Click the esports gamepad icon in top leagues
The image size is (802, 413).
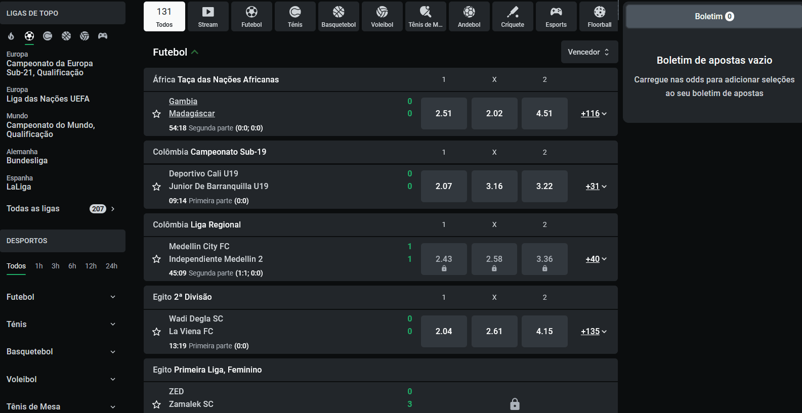coord(103,36)
